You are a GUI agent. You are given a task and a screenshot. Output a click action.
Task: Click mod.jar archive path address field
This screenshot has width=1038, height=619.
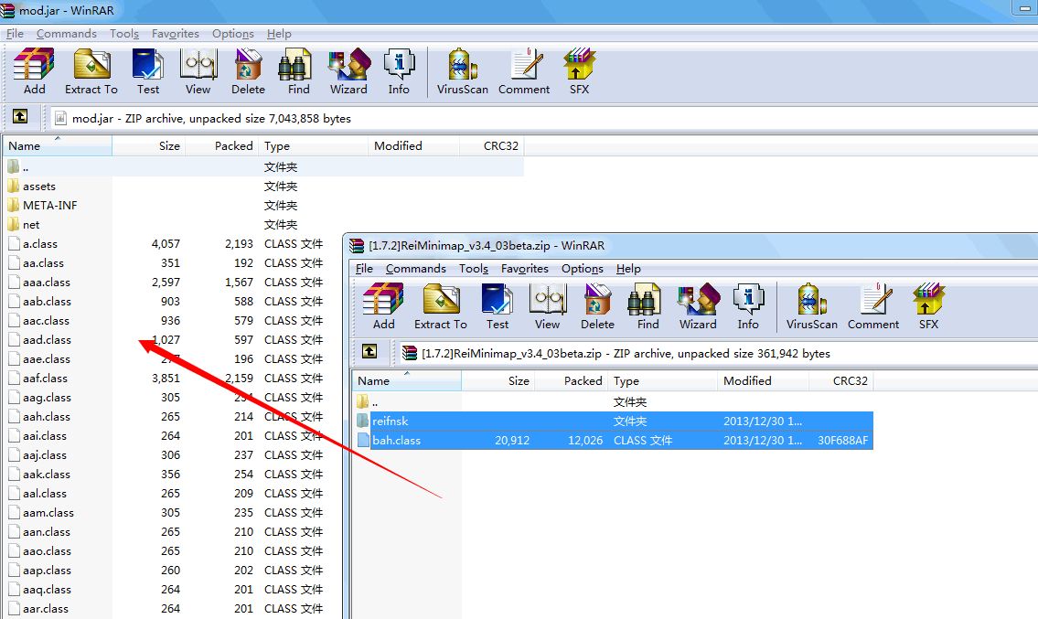pyautogui.click(x=544, y=119)
